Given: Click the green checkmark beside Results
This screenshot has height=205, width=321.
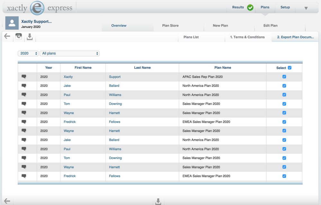Looking at the screenshot, I should click(x=250, y=8).
